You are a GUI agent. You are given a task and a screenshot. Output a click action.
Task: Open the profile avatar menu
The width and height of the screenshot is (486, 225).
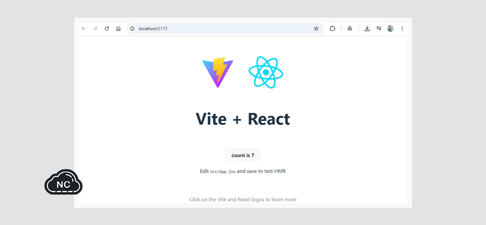click(x=390, y=29)
